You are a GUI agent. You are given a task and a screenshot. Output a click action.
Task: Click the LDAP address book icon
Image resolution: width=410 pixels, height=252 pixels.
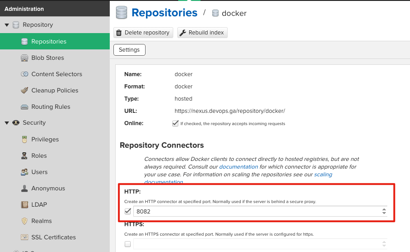[24, 204]
